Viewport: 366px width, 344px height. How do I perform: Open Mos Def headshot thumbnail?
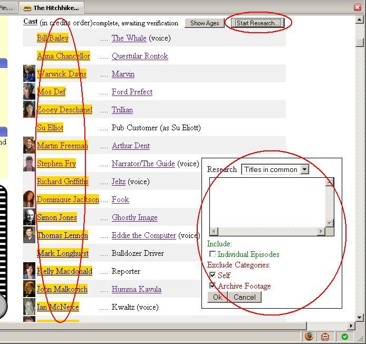click(x=29, y=91)
